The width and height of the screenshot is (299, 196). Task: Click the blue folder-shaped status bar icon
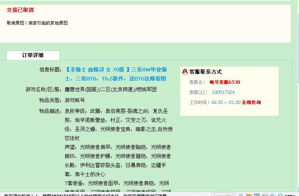[x=265, y=195]
